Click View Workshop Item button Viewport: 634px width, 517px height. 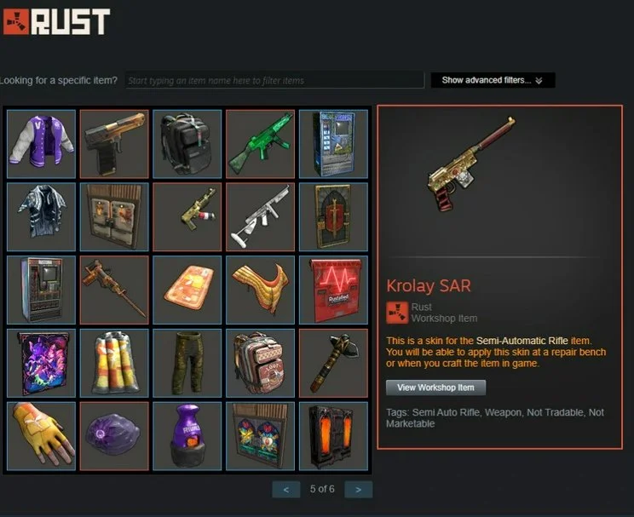436,388
